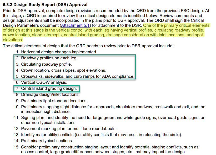Screen dimensions: 216x155
Task: Select the Circulating roadway profile item
Action: (46, 64)
